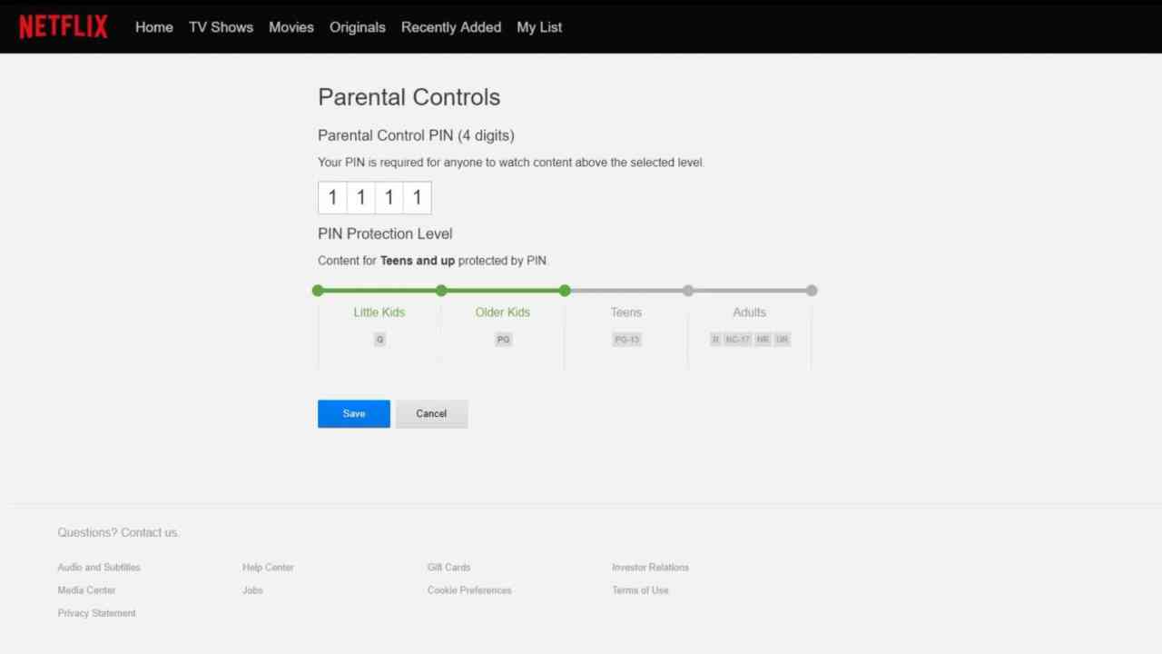Select the Older Kids level label

503,312
